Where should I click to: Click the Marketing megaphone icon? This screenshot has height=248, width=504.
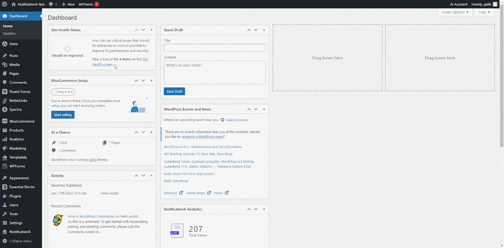coord(5,148)
